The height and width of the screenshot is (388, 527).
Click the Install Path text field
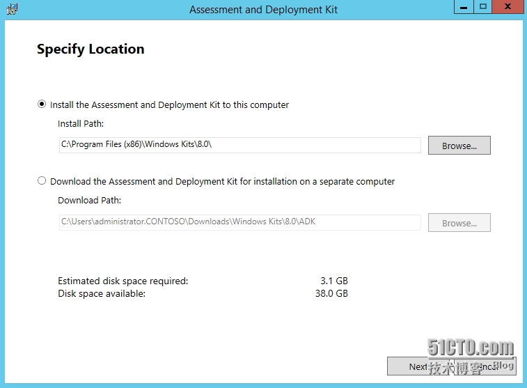240,145
